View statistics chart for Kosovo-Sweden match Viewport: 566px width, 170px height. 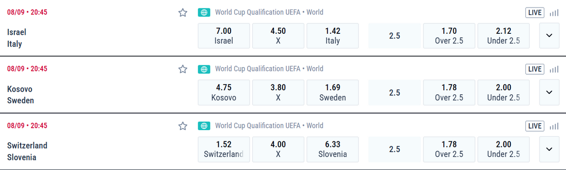point(554,69)
